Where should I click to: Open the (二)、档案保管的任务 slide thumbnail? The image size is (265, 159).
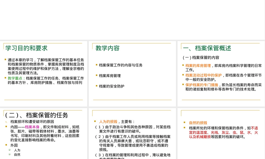(44, 134)
